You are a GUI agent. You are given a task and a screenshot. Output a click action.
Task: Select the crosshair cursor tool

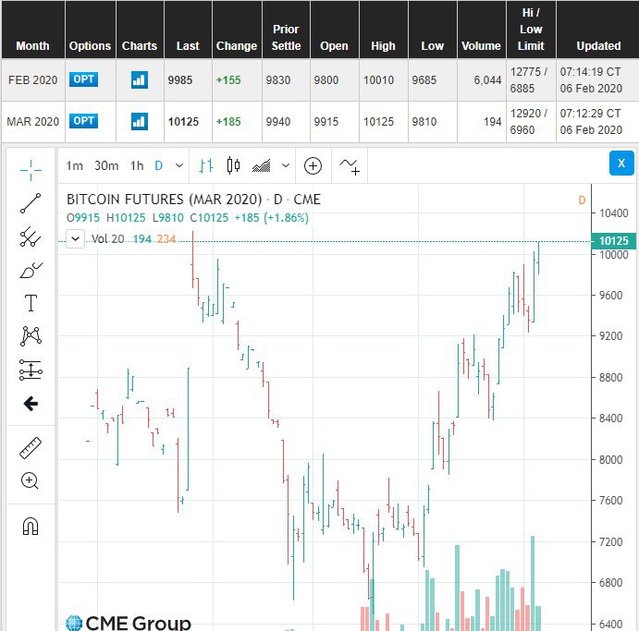31,169
